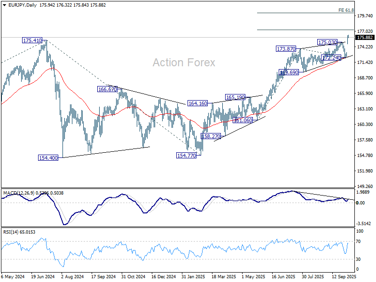Click the 154.400 low price label
This screenshot has width=376, height=282.
tap(48, 158)
